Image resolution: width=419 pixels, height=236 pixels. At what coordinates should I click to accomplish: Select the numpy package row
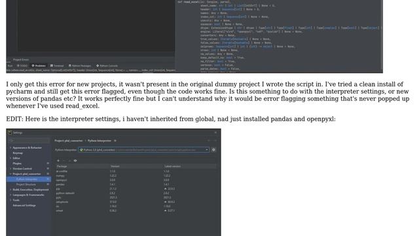click(136, 176)
